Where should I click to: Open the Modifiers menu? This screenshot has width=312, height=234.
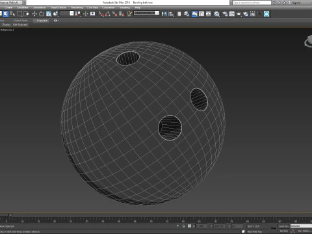[x=23, y=8]
